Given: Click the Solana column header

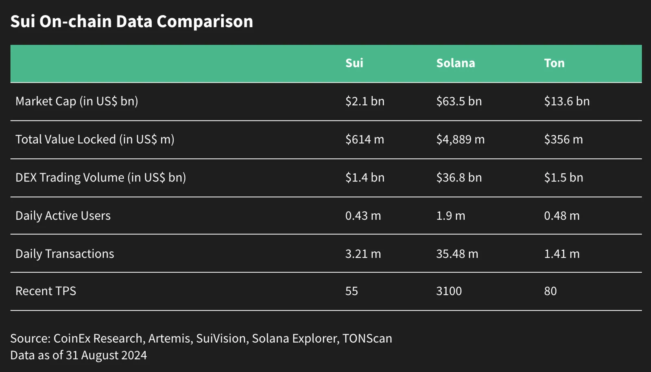Looking at the screenshot, I should pyautogui.click(x=455, y=63).
